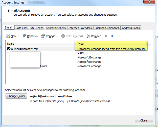Click the New account envelope icon
The width and height of the screenshot is (158, 127).
[x=8, y=36]
